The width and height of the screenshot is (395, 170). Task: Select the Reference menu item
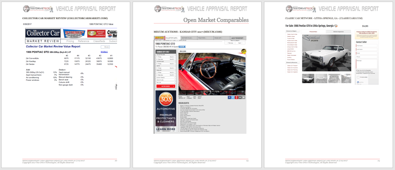[83, 41]
